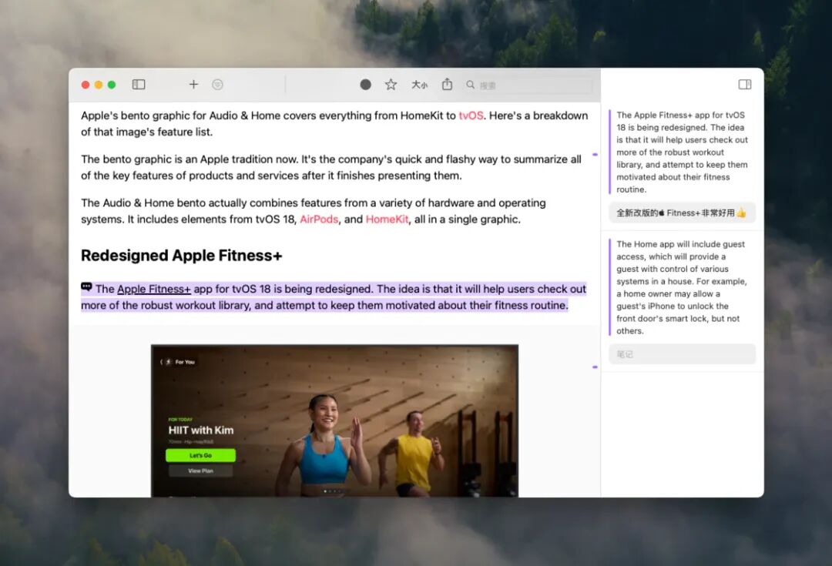Viewport: 832px width, 566px height.
Task: Minimize the window with yellow button
Action: (99, 85)
